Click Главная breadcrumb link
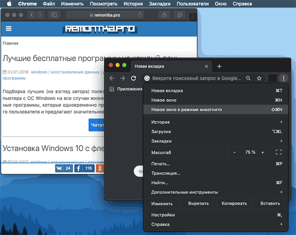 [10, 43]
